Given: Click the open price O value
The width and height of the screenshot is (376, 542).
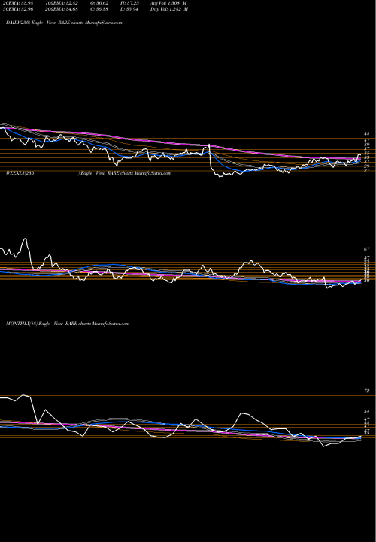Looking at the screenshot, I should click(99, 3).
